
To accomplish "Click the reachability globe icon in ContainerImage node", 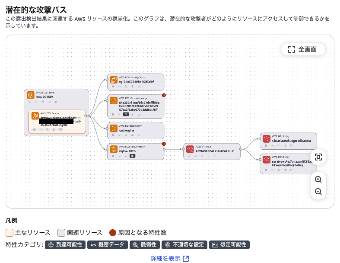I will pos(113,114).
